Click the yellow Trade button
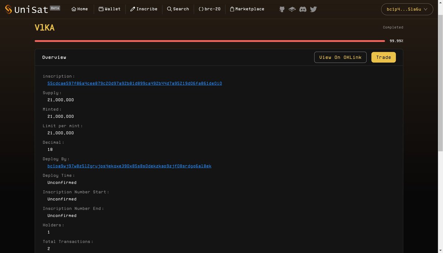This screenshot has height=253, width=443. (x=384, y=57)
